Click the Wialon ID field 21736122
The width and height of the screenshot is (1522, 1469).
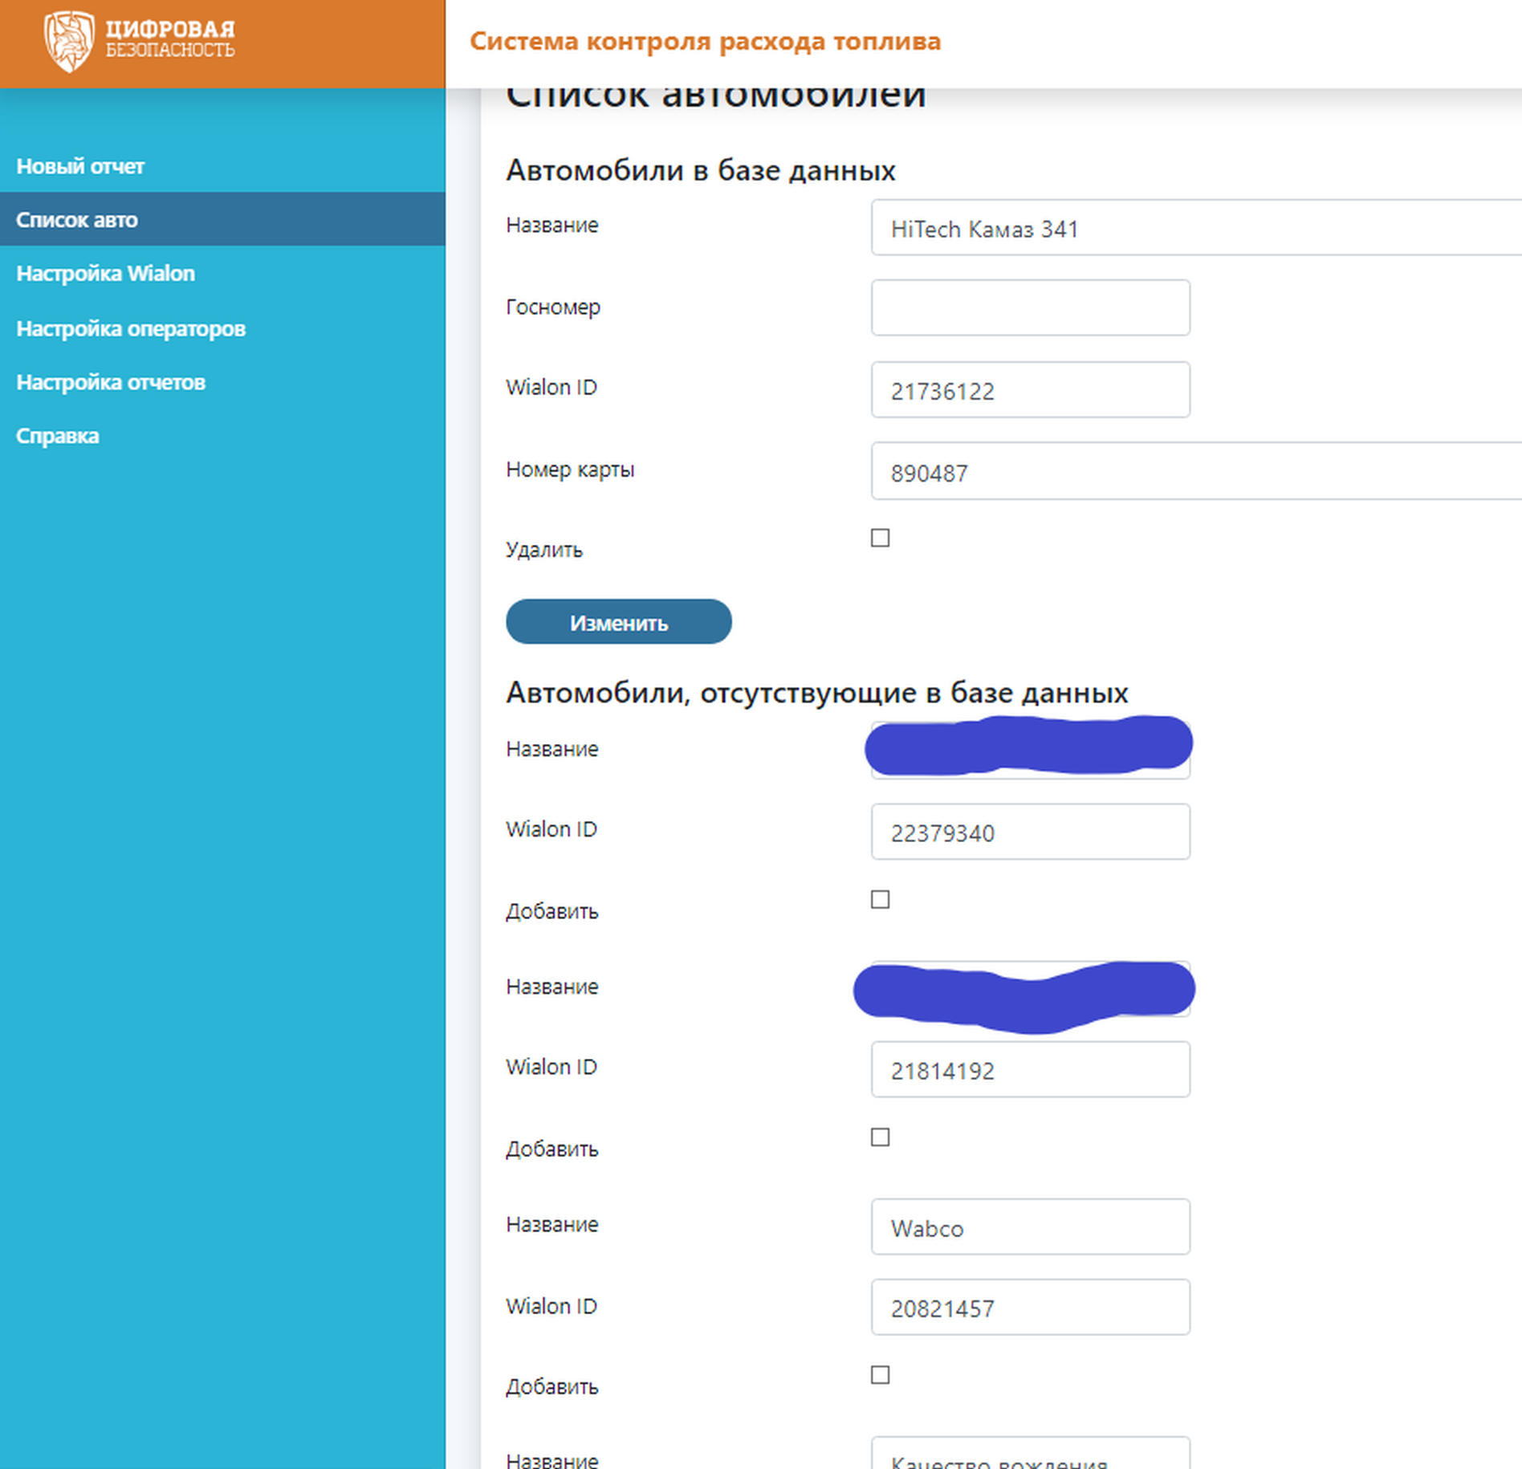tap(1030, 390)
